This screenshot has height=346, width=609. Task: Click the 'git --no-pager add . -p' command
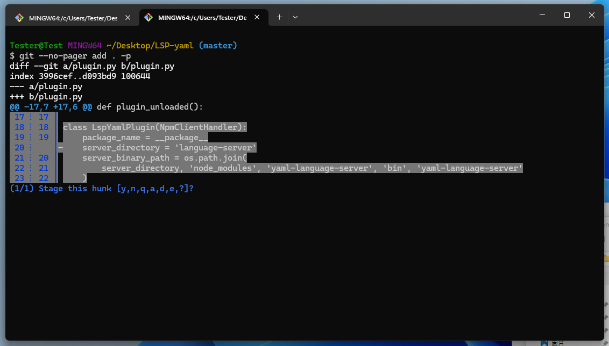(75, 56)
